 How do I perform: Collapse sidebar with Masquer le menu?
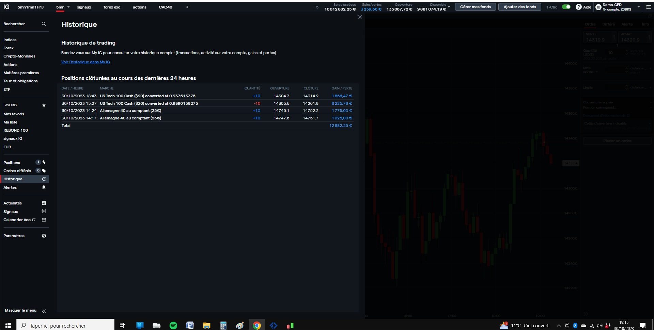(25, 311)
